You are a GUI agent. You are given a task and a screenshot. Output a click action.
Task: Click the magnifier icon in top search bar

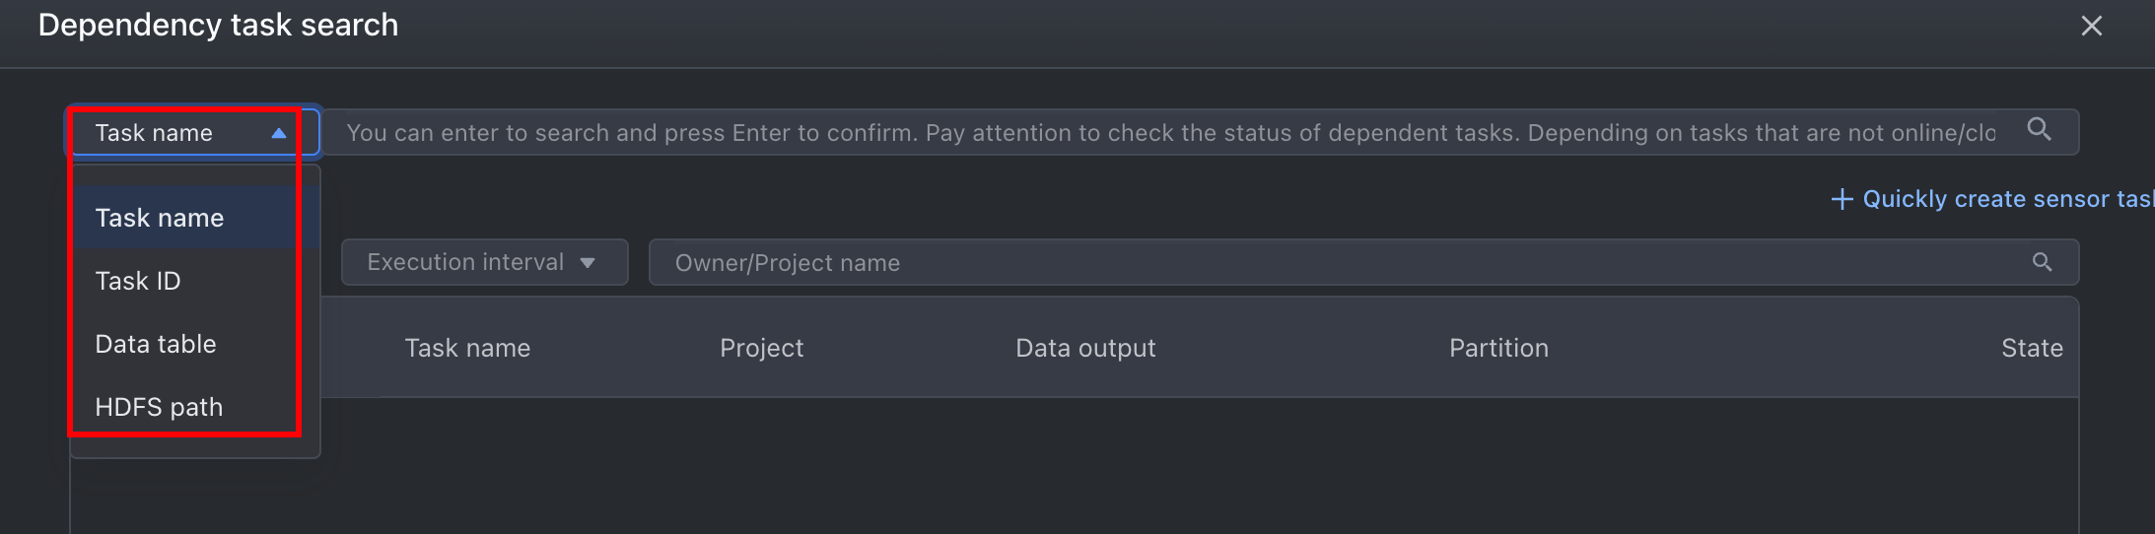tap(2039, 129)
